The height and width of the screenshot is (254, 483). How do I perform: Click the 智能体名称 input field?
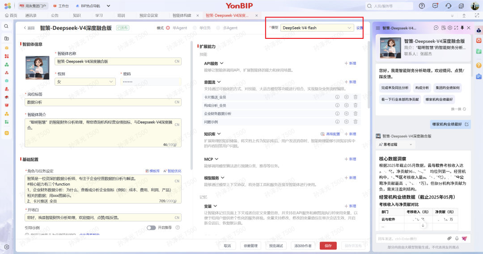118,61
